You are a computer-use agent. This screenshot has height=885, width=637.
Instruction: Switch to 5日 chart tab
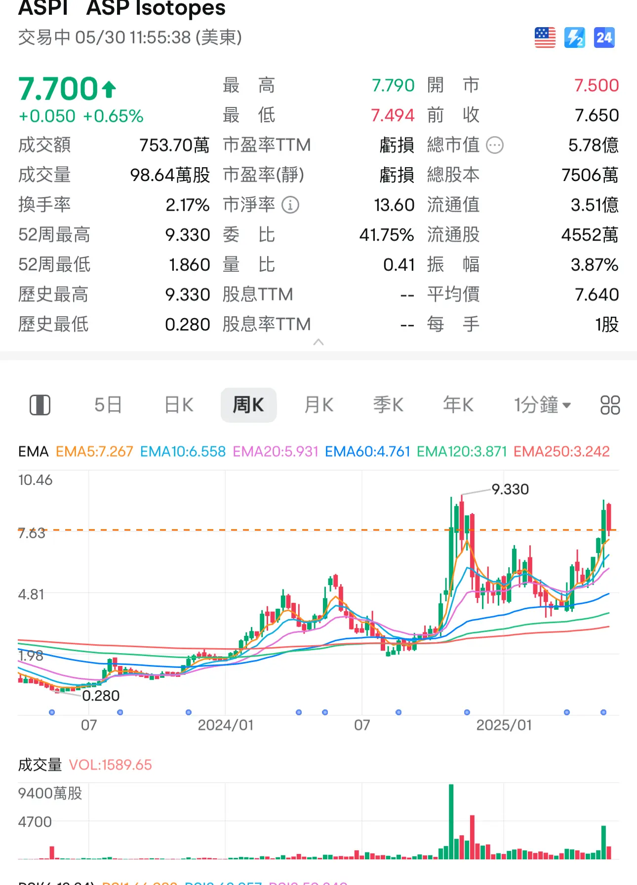pos(108,405)
